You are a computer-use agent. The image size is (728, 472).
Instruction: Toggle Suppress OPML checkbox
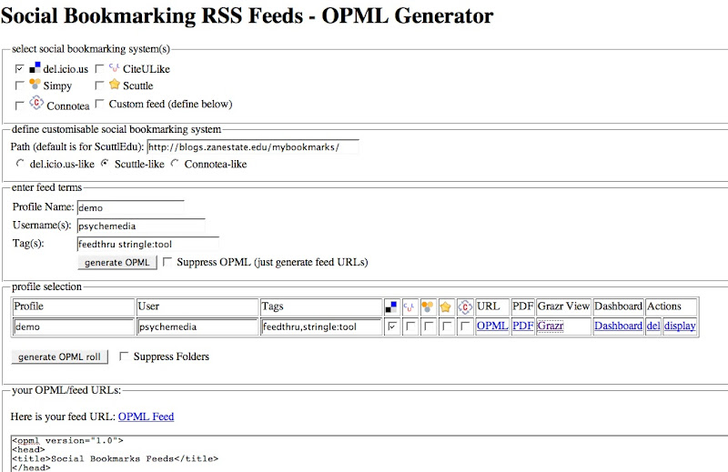point(167,262)
